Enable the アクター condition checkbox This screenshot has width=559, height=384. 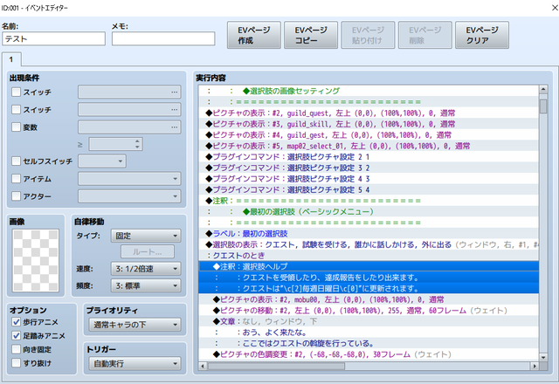click(16, 195)
